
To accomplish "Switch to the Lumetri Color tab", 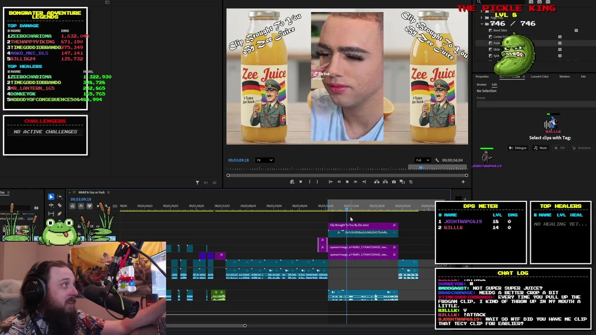I will point(540,77).
